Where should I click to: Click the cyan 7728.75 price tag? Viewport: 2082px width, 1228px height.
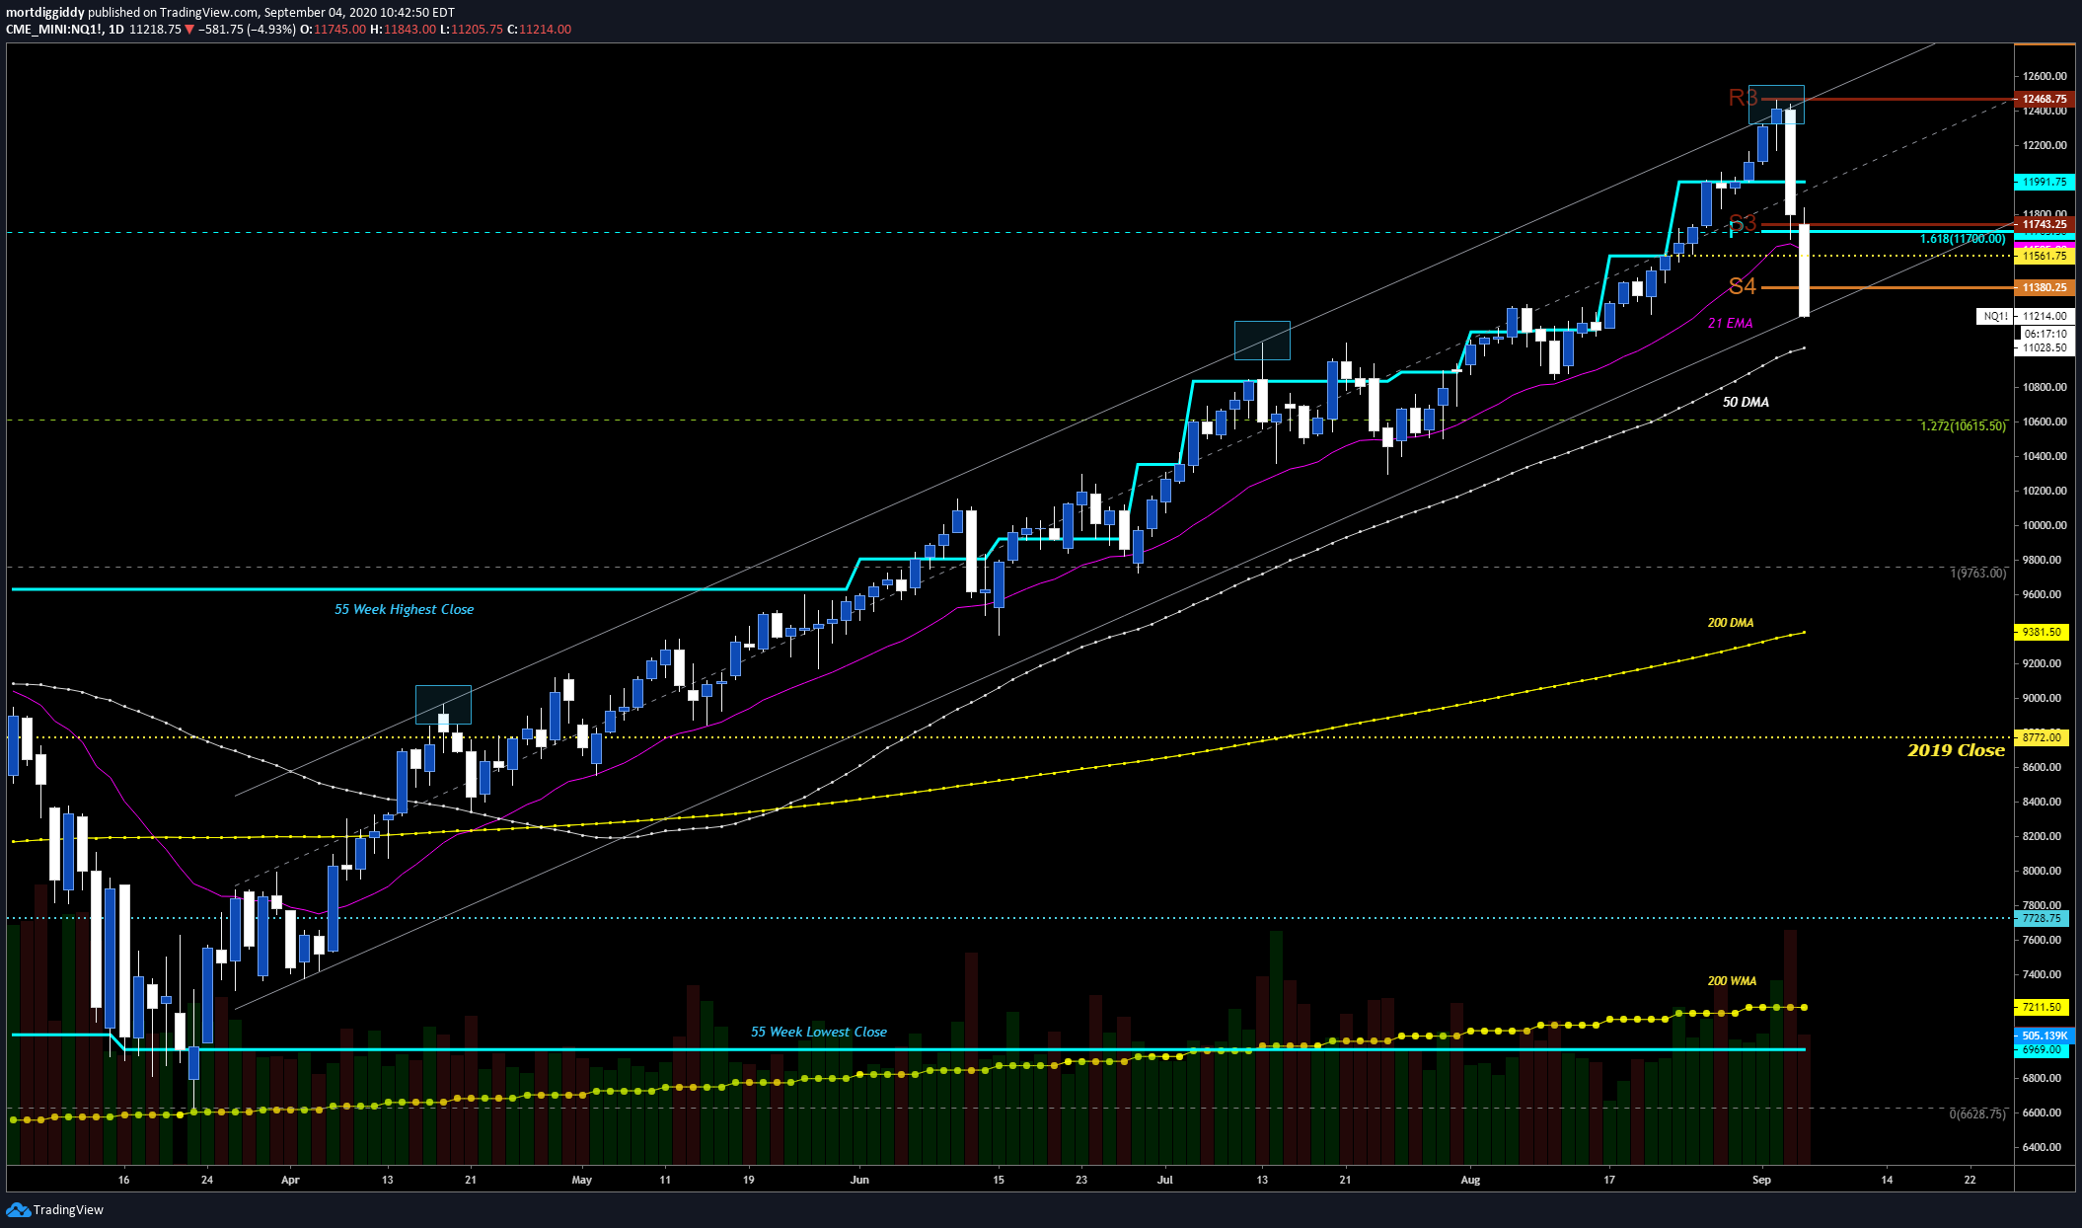tap(2041, 918)
